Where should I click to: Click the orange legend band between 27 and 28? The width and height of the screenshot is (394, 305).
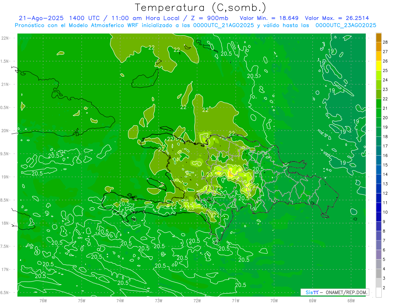(x=379, y=47)
